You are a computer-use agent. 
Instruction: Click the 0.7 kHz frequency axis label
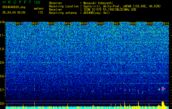click(x=2, y=90)
